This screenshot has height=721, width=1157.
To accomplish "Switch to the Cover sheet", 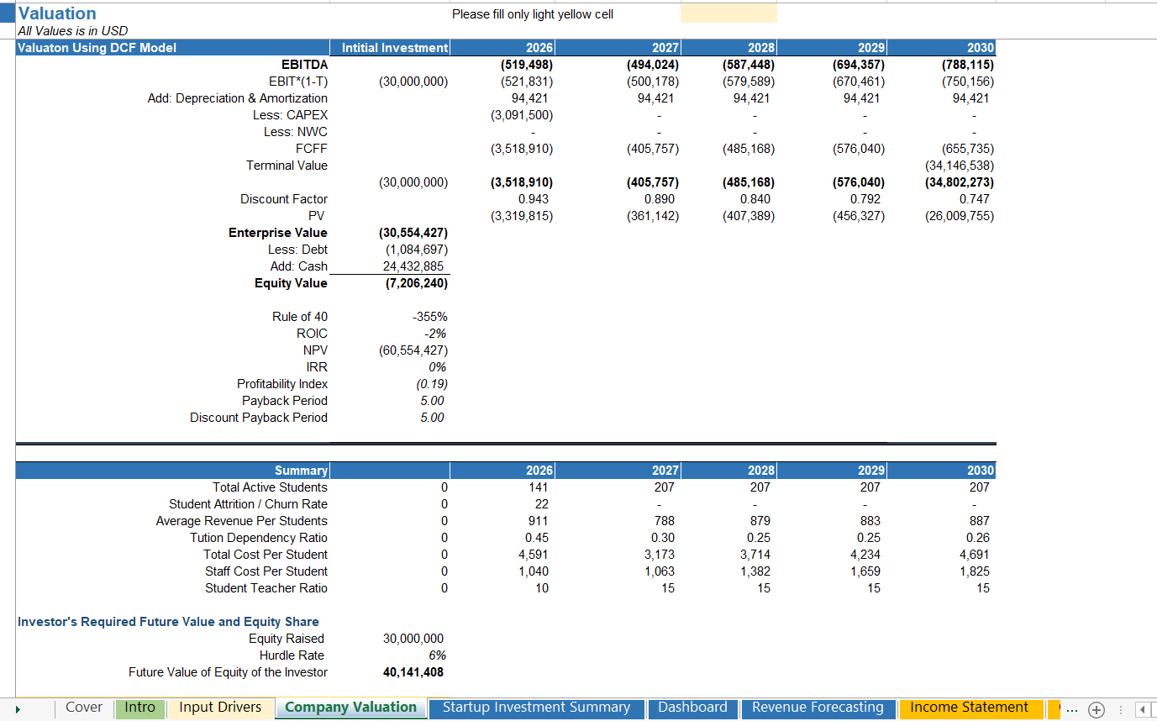I will pos(83,708).
